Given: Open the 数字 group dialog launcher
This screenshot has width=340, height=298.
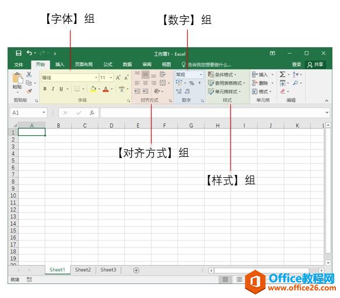Looking at the screenshot, I should tap(202, 101).
